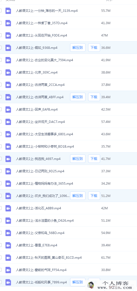Click video icon for 古诗两首_2CCA.mp4
This screenshot has width=137, height=291.
(x=8, y=85)
